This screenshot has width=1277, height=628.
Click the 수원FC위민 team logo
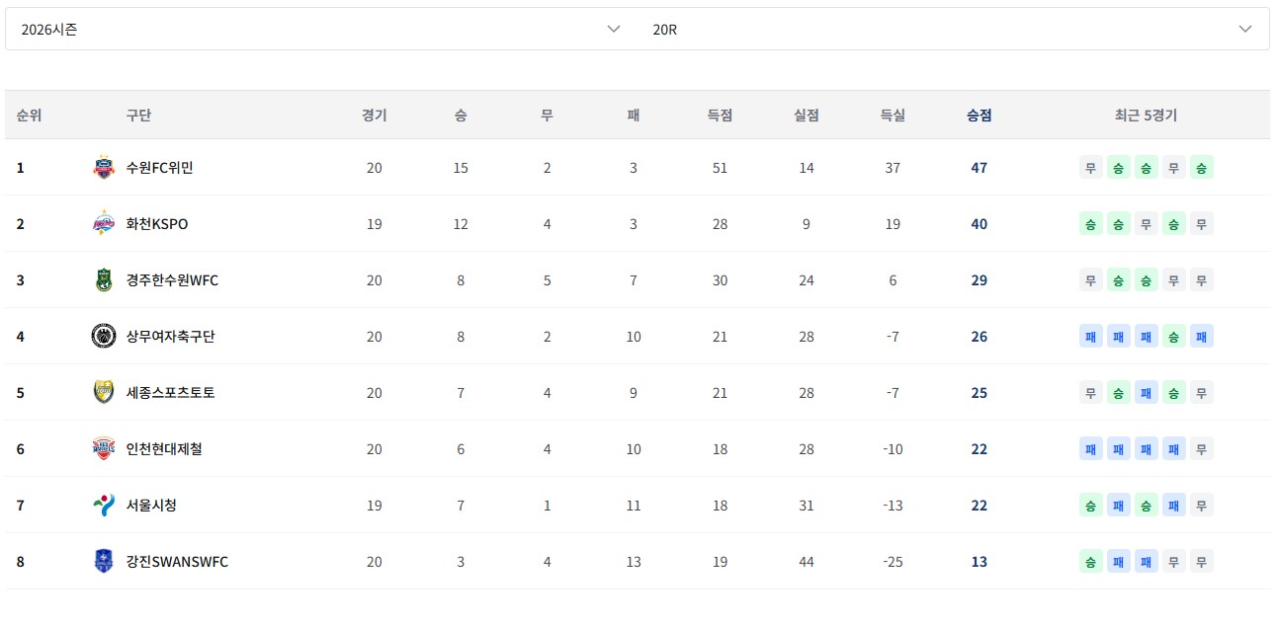(103, 168)
